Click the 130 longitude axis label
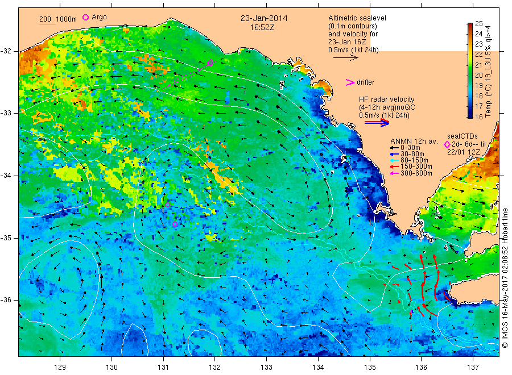 112,367
